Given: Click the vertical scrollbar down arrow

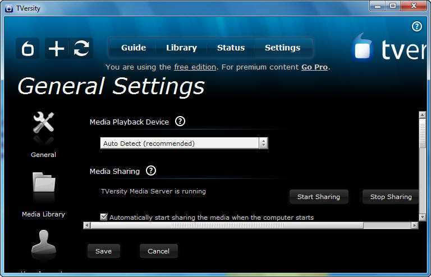Looking at the screenshot, I should (x=423, y=218).
